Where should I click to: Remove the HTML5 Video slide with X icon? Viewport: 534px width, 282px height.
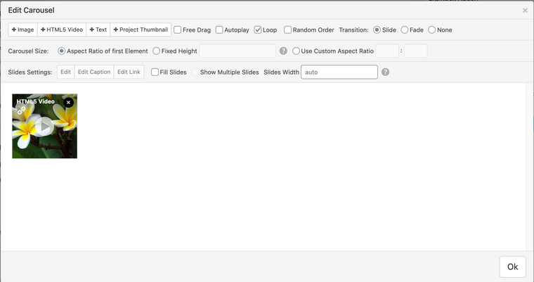pyautogui.click(x=68, y=103)
